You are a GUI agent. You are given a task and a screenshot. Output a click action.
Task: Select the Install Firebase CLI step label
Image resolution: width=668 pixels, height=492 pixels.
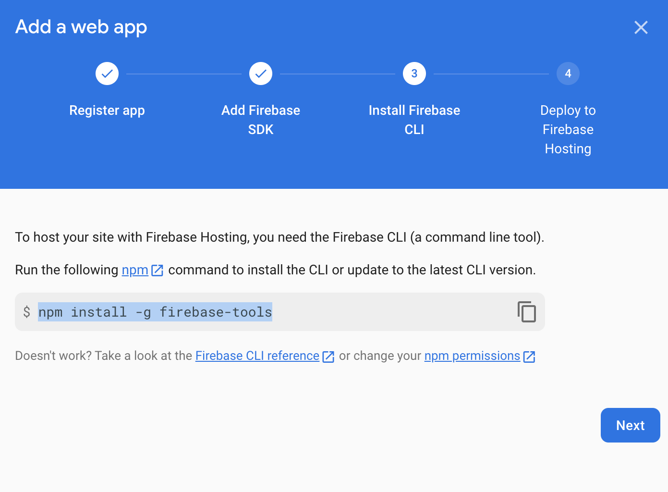(x=414, y=120)
